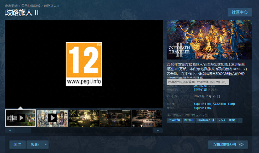Select the third screenshot thumbnail of forest scene
The height and width of the screenshot is (153, 259).
point(84,118)
